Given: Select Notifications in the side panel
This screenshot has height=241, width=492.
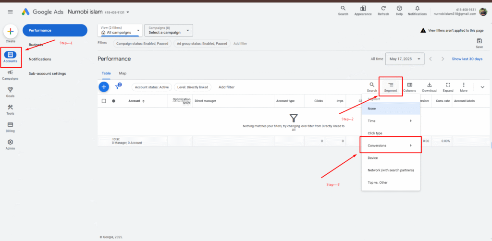Looking at the screenshot, I should [x=40, y=59].
